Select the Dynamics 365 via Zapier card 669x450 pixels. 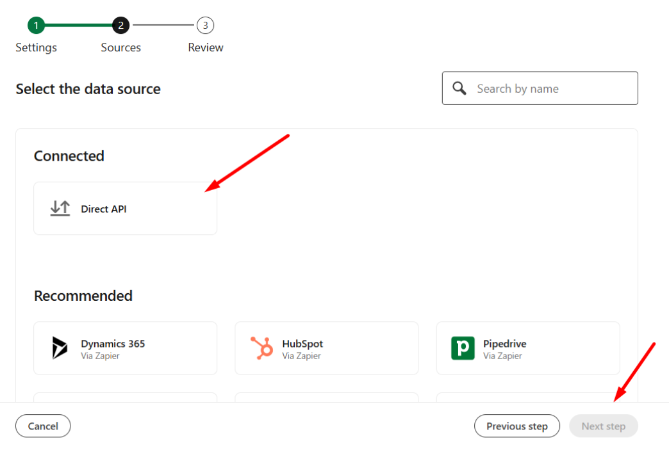(126, 348)
